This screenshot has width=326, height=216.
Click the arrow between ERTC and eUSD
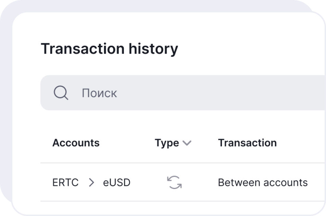point(91,183)
